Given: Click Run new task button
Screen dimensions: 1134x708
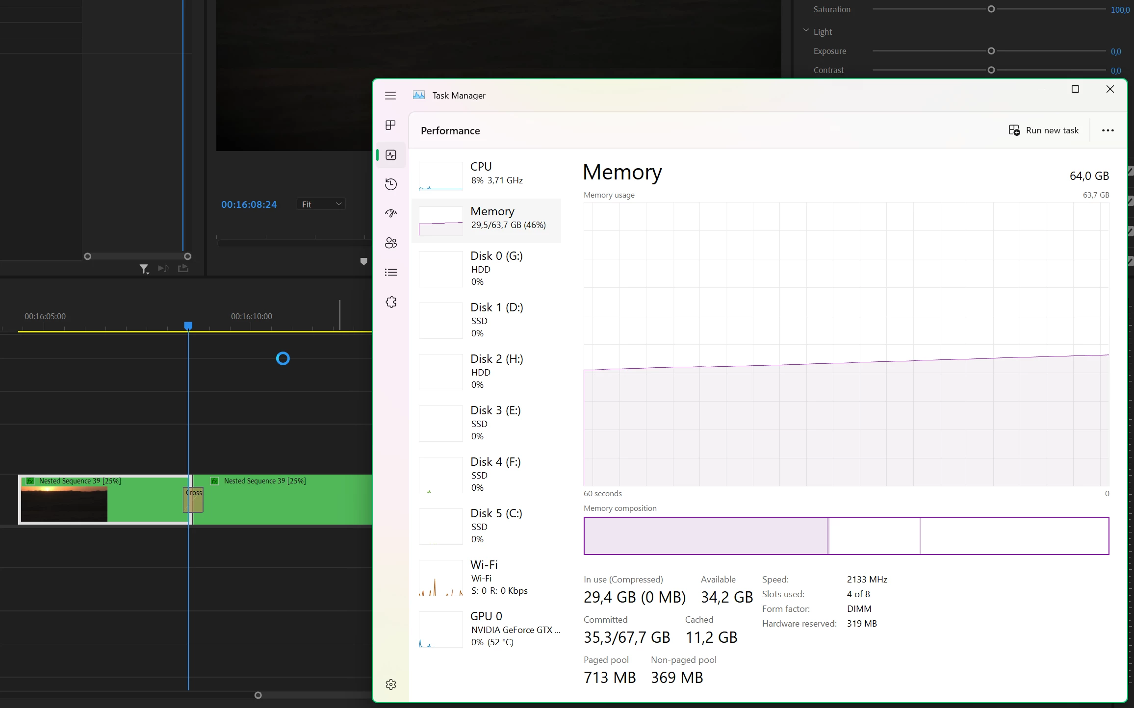Looking at the screenshot, I should pos(1044,130).
